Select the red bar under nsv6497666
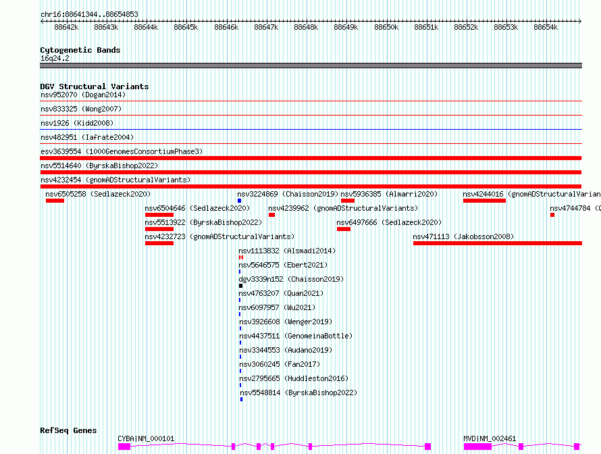601x454 pixels. click(344, 229)
